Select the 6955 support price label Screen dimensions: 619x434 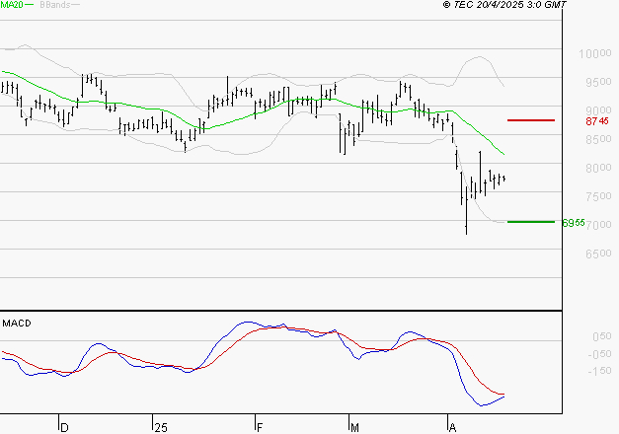[x=573, y=223]
